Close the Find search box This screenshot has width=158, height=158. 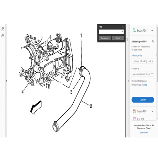pyautogui.click(x=123, y=27)
